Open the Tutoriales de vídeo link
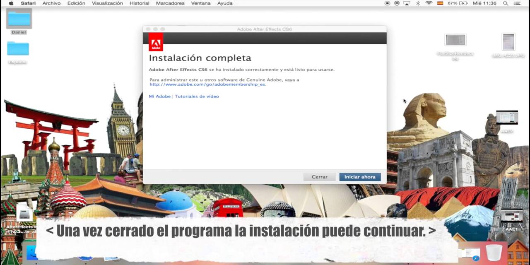The width and height of the screenshot is (530, 265). (x=197, y=96)
